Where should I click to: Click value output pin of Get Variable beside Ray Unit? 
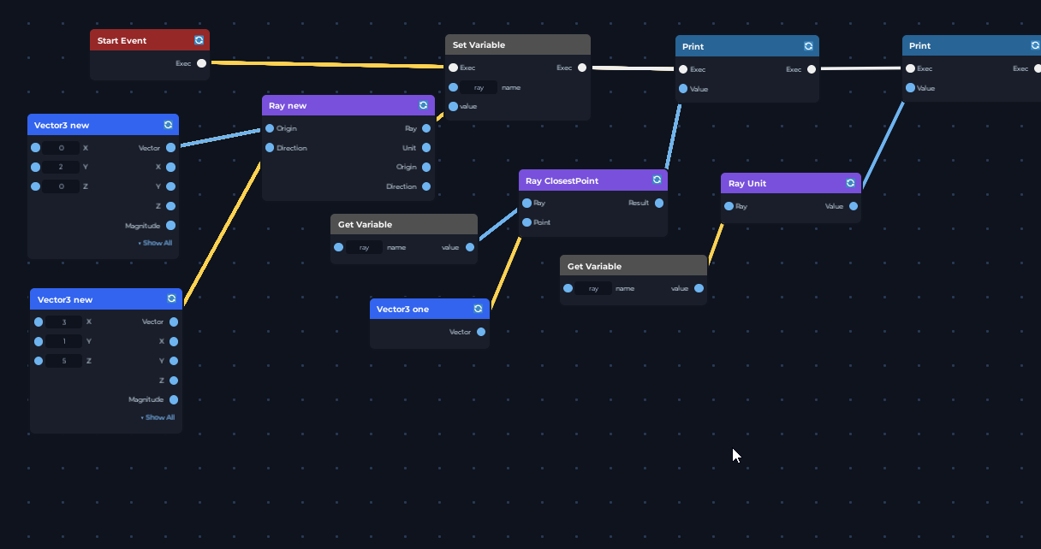coord(699,288)
